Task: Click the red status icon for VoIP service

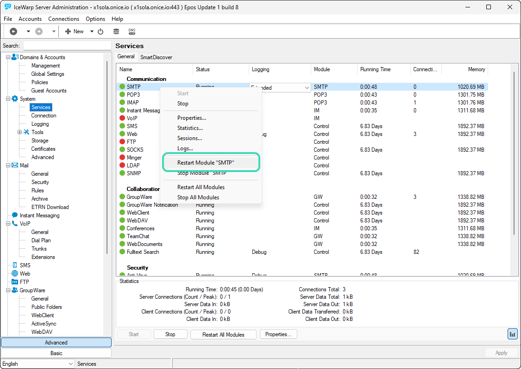Action: [122, 118]
